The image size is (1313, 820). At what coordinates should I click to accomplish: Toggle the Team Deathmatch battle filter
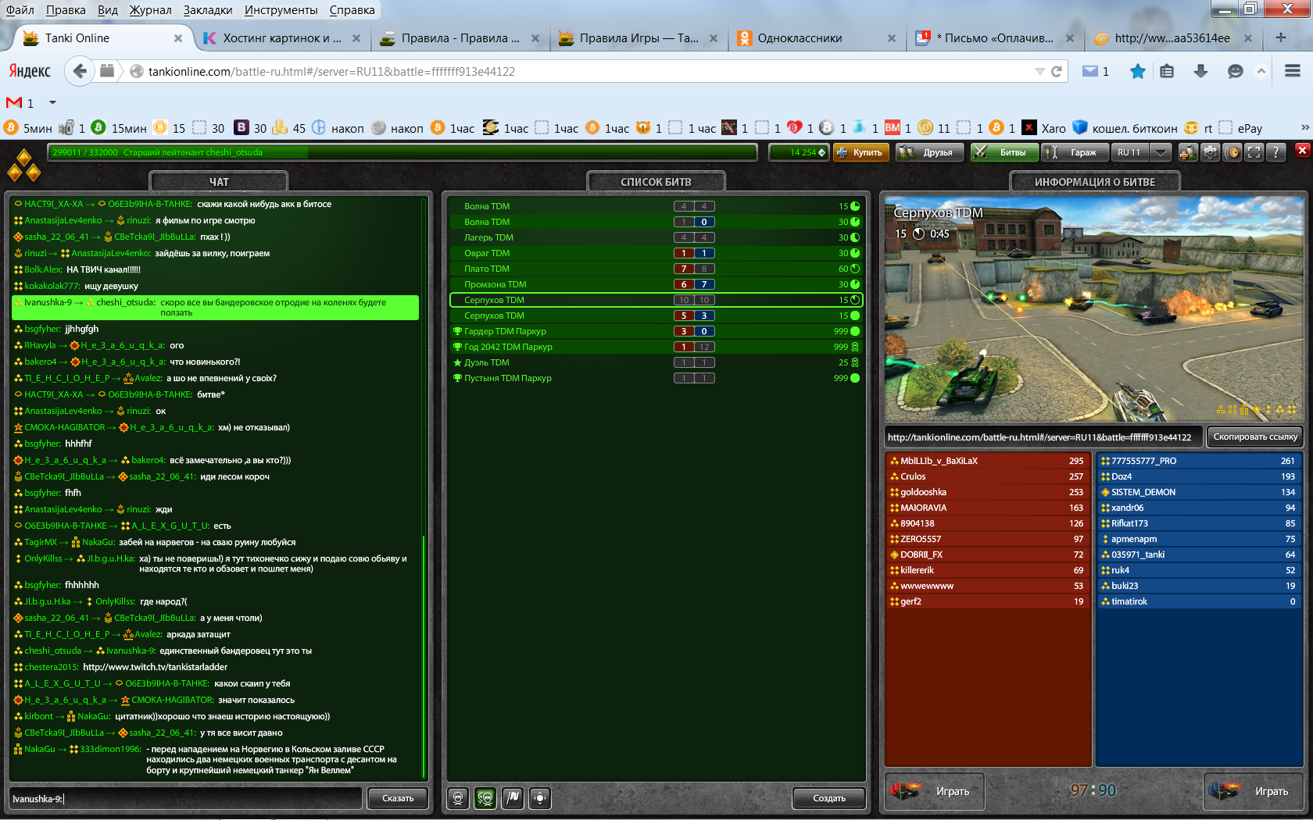coord(485,798)
